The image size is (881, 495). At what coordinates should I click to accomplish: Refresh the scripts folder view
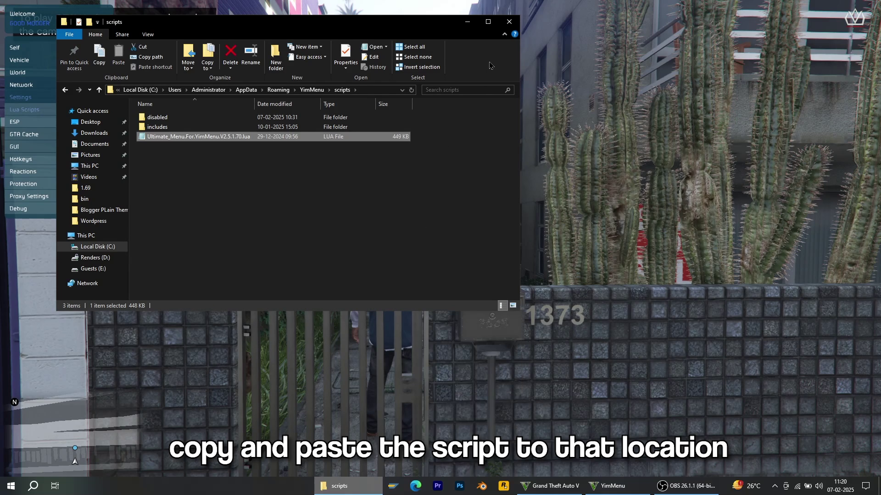[412, 90]
